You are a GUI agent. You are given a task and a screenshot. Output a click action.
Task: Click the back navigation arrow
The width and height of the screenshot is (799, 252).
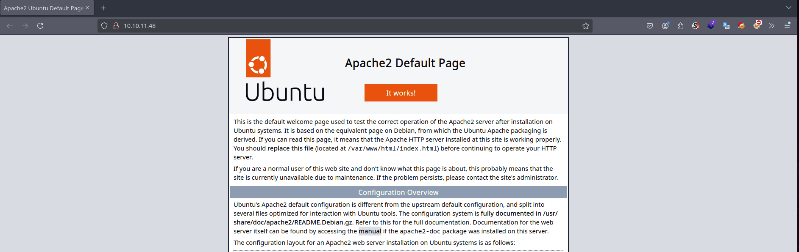coord(10,26)
